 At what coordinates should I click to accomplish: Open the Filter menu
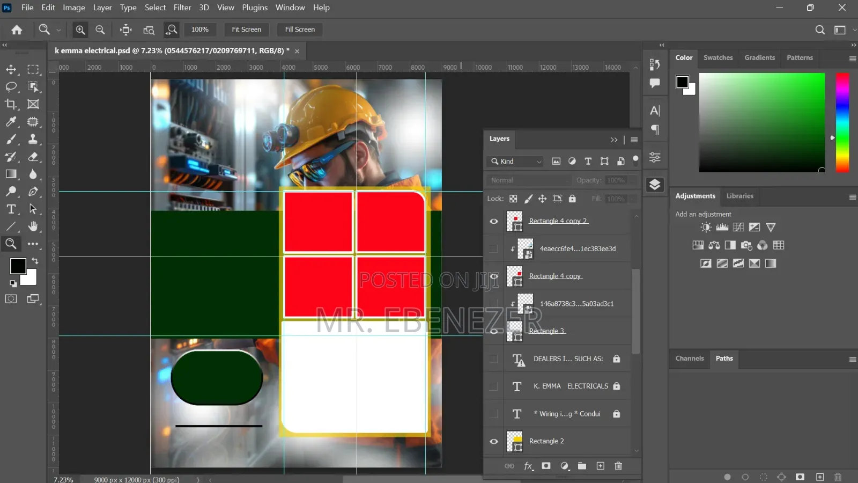(x=182, y=8)
